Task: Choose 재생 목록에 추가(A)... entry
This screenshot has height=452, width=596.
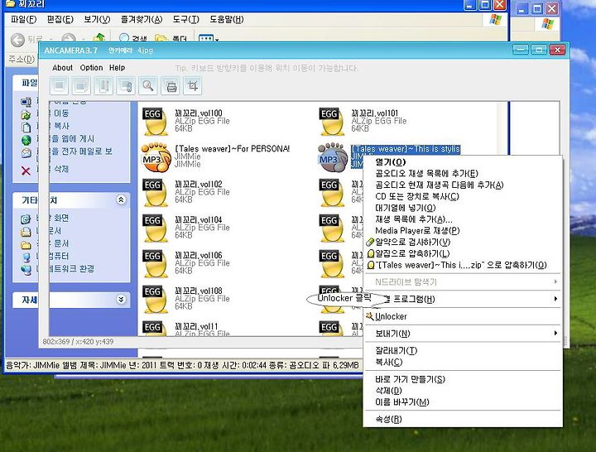Action: [463, 219]
